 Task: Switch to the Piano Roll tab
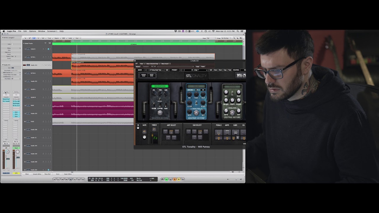pyautogui.click(x=47, y=174)
